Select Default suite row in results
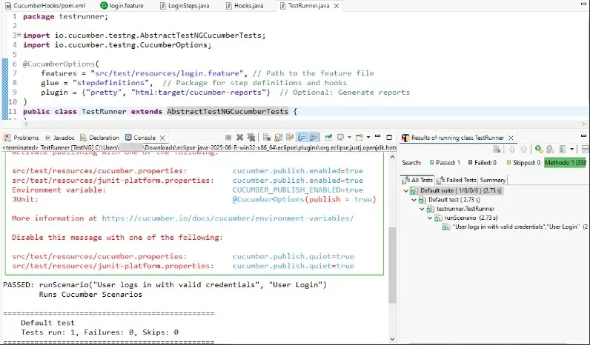The image size is (590, 345). [456, 191]
